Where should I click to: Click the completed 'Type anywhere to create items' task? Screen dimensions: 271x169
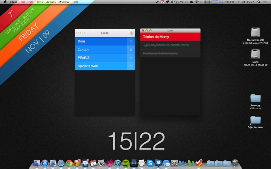tap(170, 45)
